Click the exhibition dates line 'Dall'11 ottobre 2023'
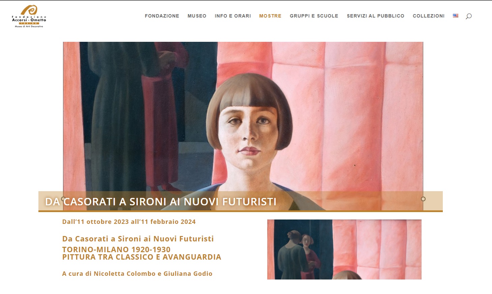492x294 pixels. (x=129, y=222)
